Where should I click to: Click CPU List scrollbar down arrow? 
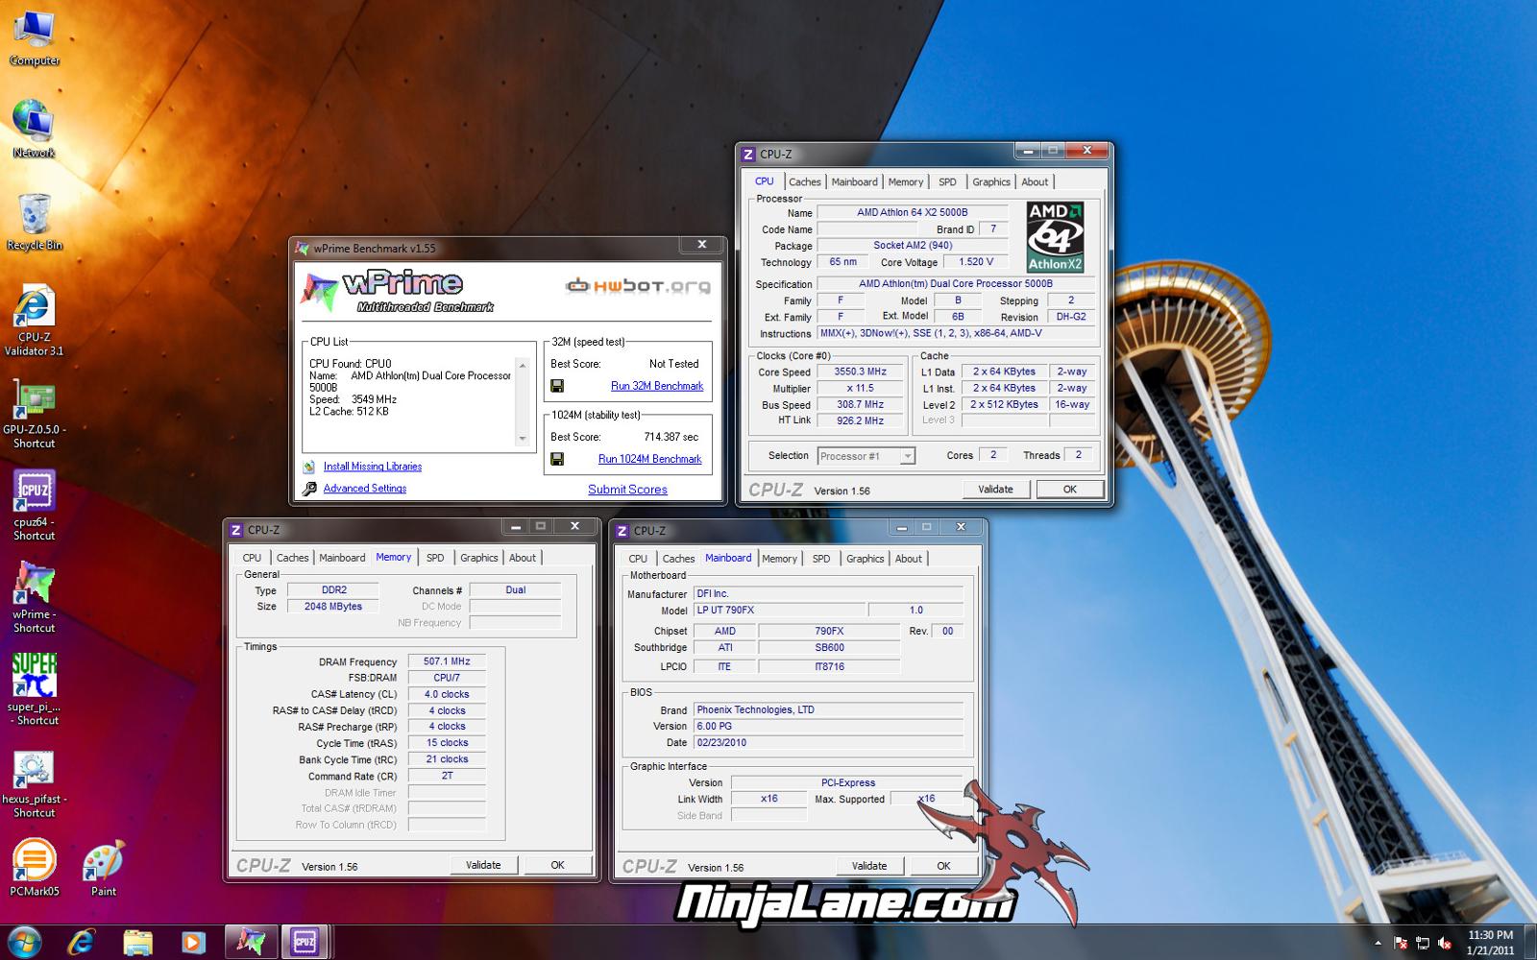point(523,439)
